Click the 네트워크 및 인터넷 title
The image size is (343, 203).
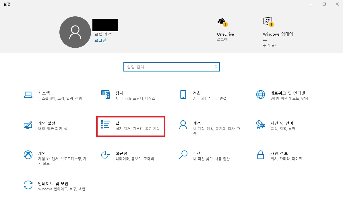click(288, 93)
